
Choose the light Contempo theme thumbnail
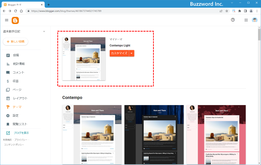tap(92, 135)
